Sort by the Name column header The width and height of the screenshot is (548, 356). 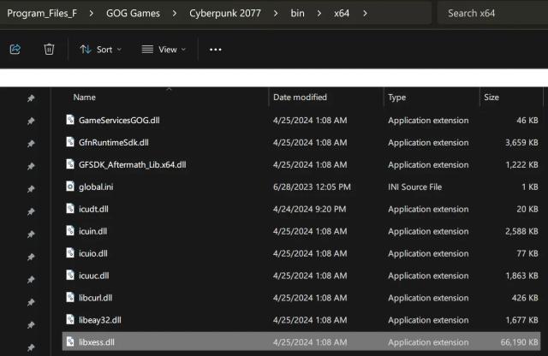click(x=84, y=97)
